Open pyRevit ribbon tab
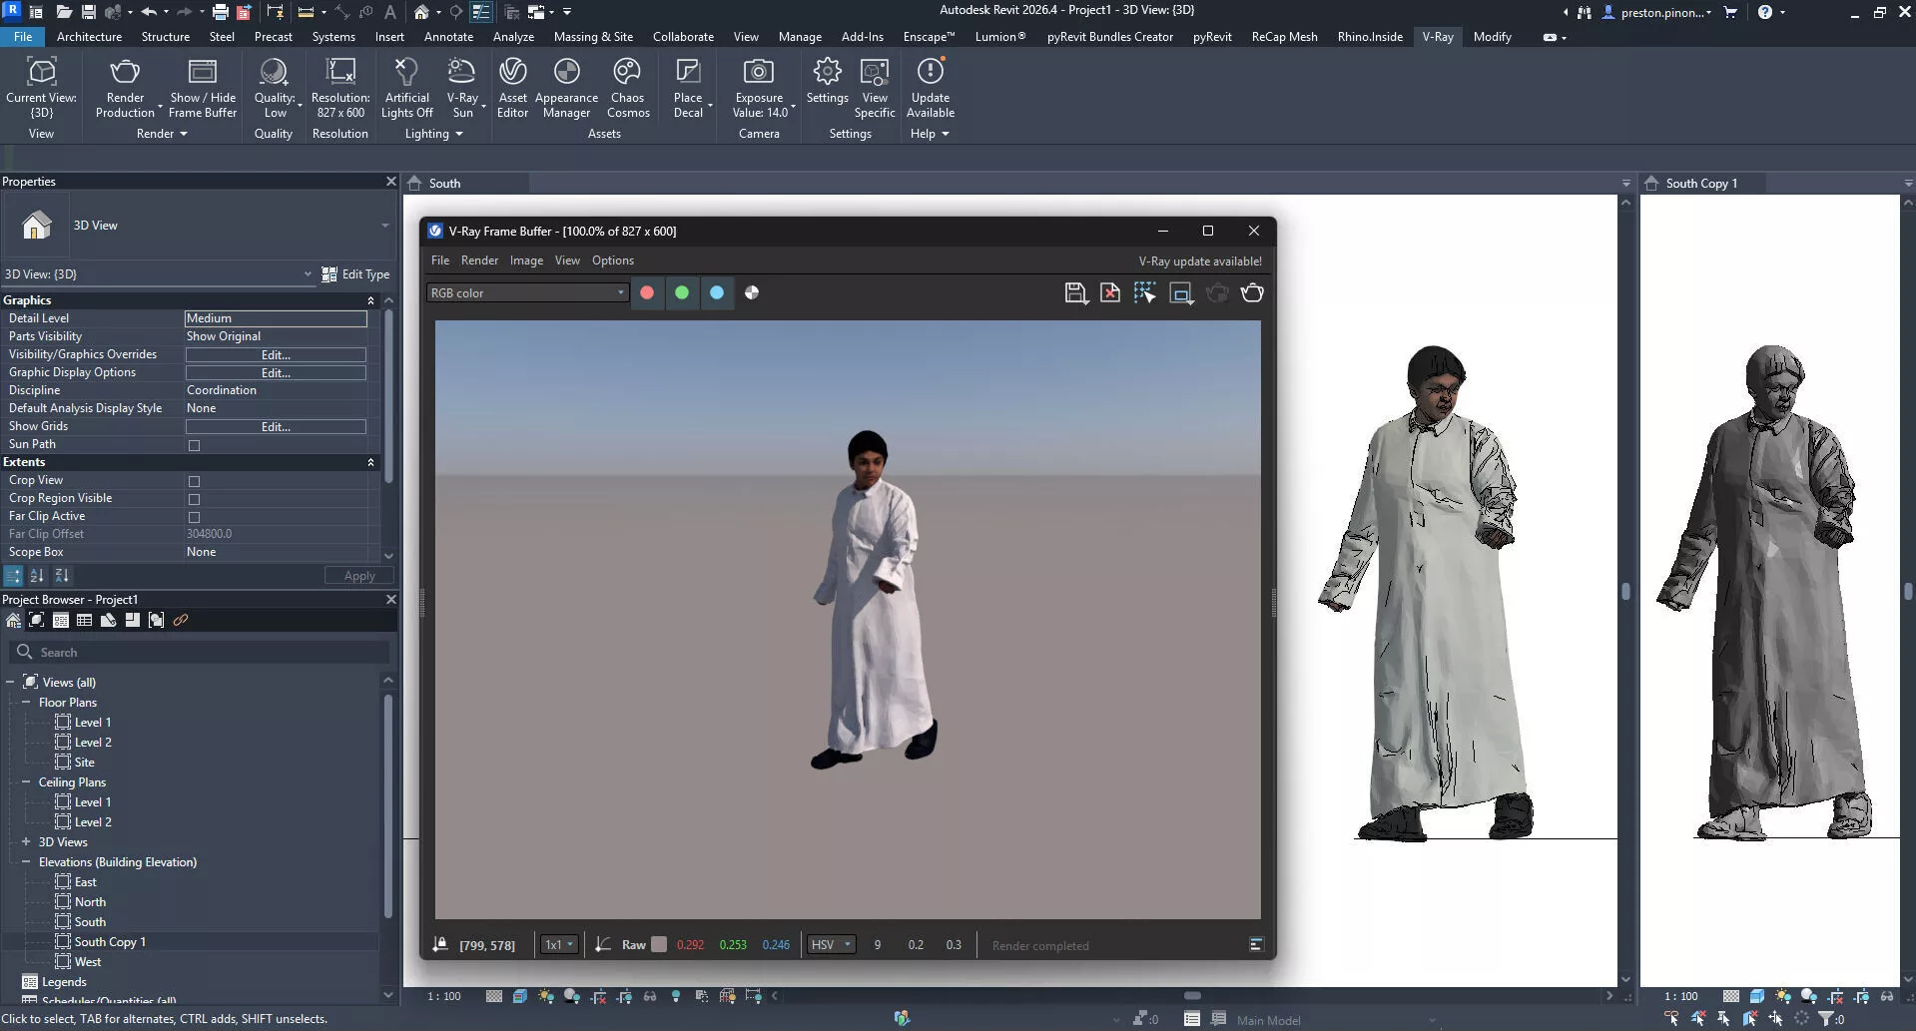Image resolution: width=1916 pixels, height=1031 pixels. (1212, 37)
